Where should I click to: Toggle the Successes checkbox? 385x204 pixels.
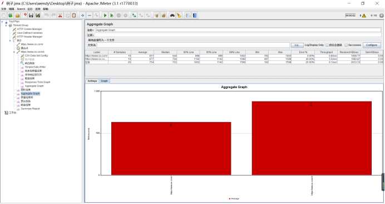346,45
